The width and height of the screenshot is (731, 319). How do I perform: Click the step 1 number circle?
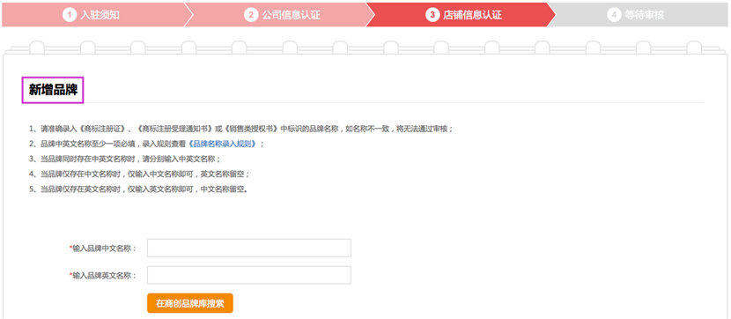coord(69,15)
